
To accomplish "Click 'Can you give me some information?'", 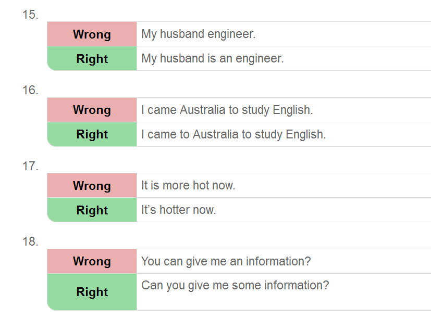I will (235, 286).
